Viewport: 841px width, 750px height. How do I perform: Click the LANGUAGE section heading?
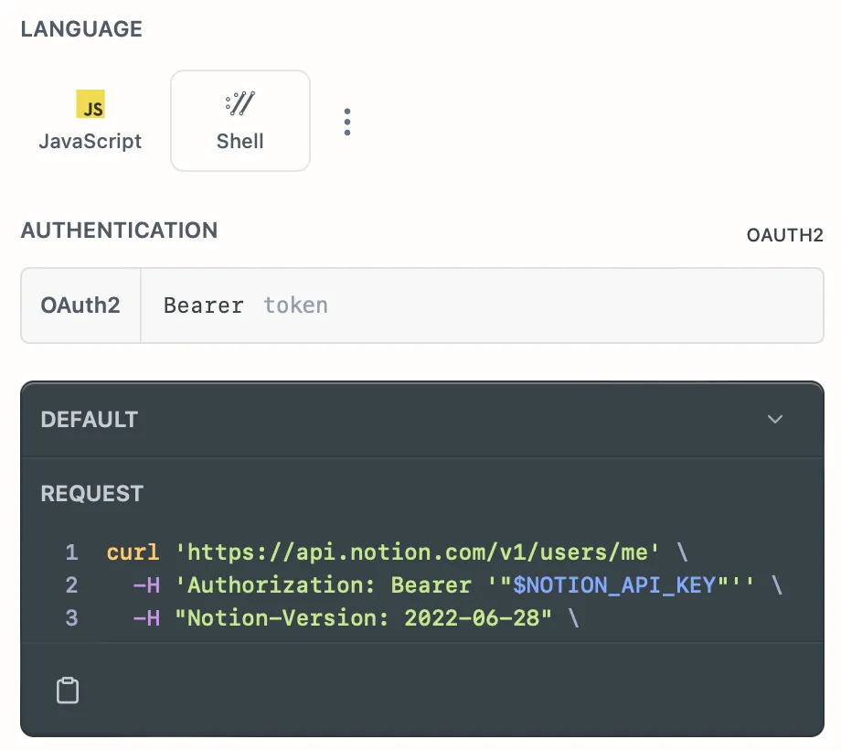pos(81,29)
